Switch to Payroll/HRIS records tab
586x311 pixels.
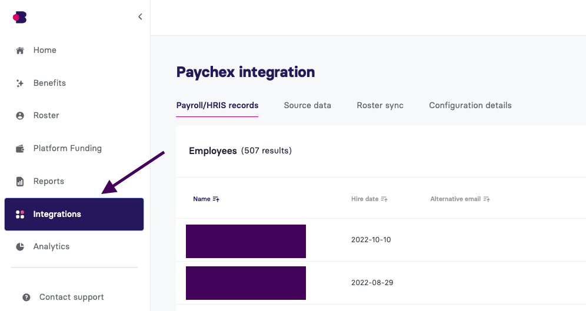217,105
